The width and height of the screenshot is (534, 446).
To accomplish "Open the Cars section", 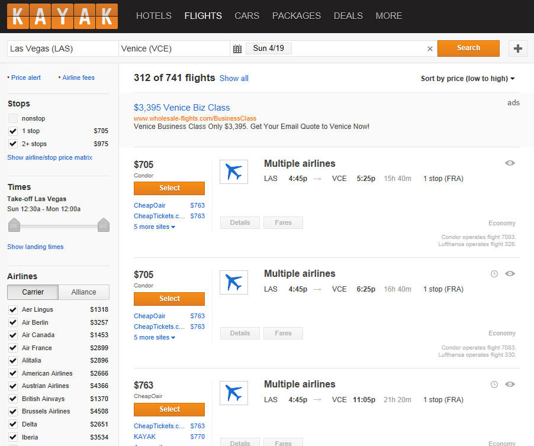I will (x=247, y=16).
